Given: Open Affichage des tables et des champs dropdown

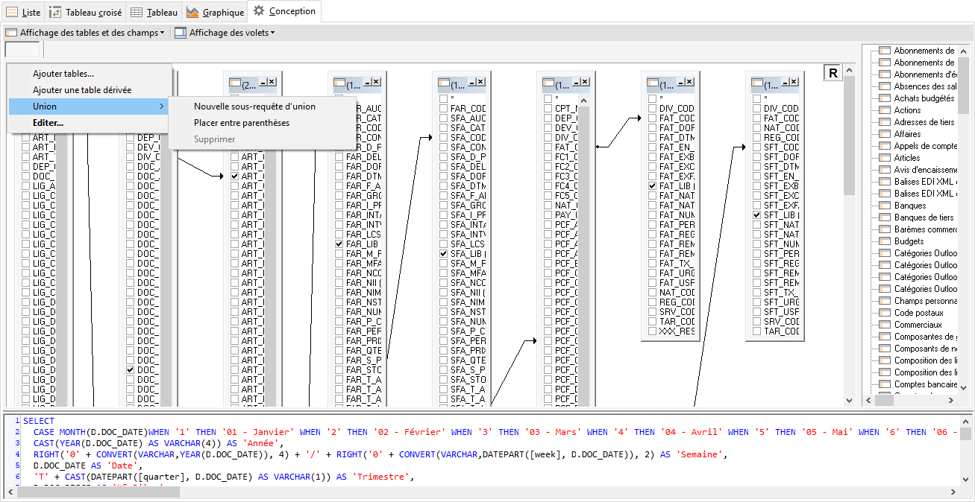Looking at the screenshot, I should (x=85, y=33).
